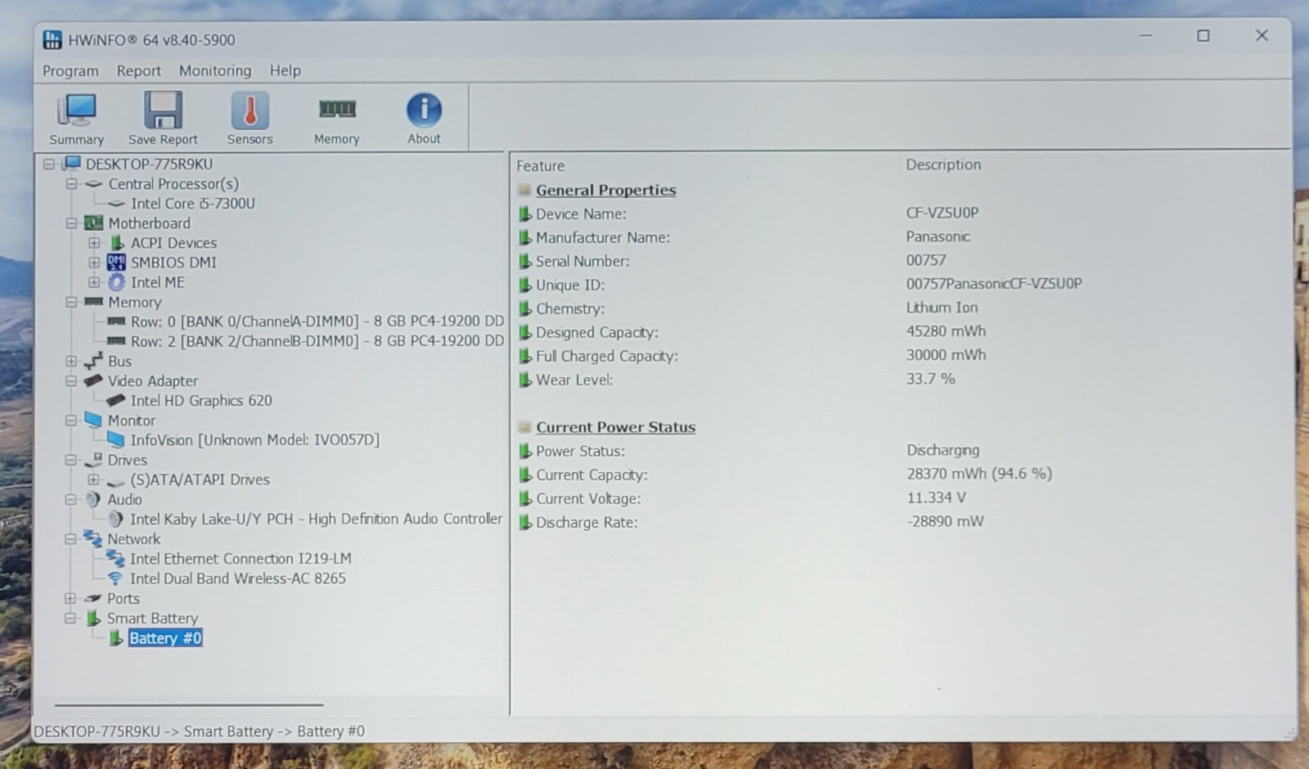Viewport: 1309px width, 769px height.
Task: Click the Serial Number 00757 value
Action: click(x=925, y=260)
